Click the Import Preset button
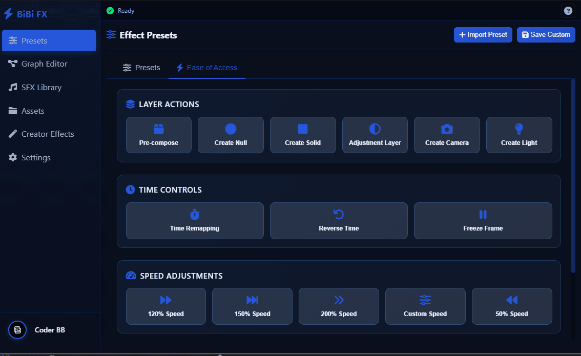 pyautogui.click(x=483, y=34)
